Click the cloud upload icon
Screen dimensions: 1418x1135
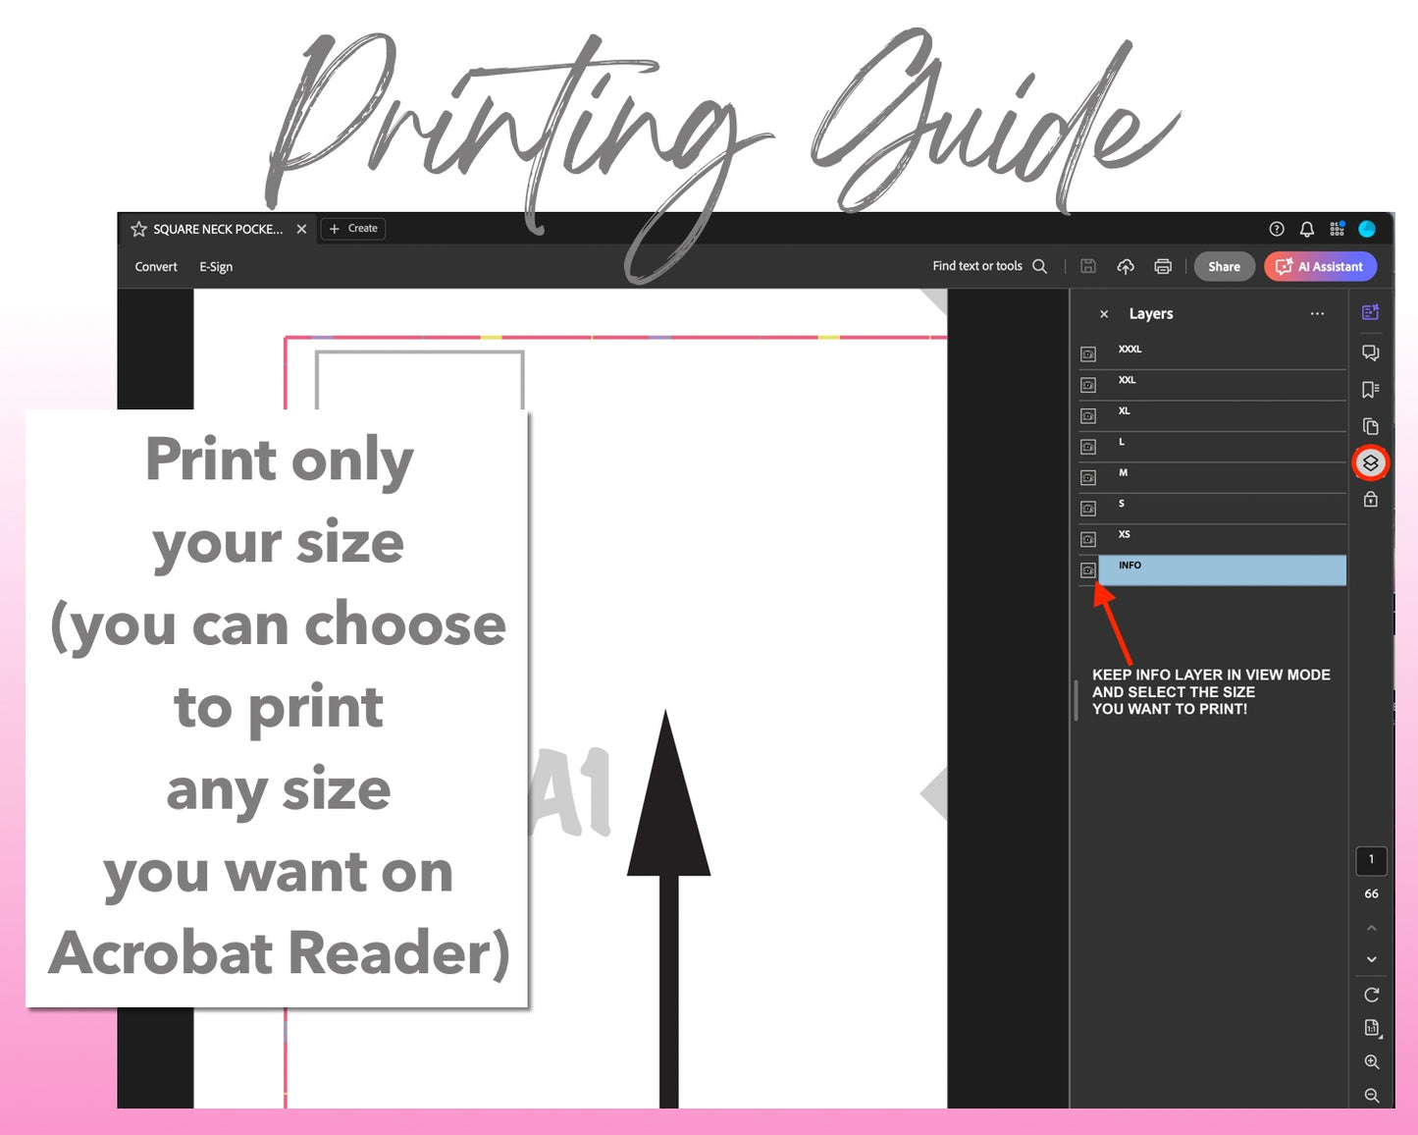[x=1126, y=266]
